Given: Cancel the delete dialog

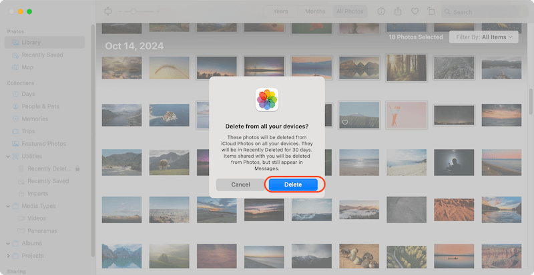Looking at the screenshot, I should click(240, 184).
